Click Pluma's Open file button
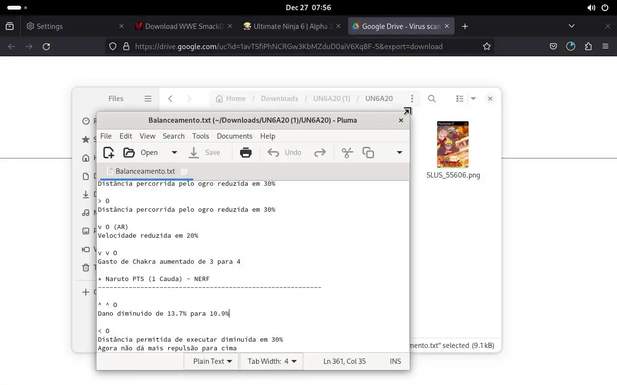The height and width of the screenshot is (385, 617). 140,153
